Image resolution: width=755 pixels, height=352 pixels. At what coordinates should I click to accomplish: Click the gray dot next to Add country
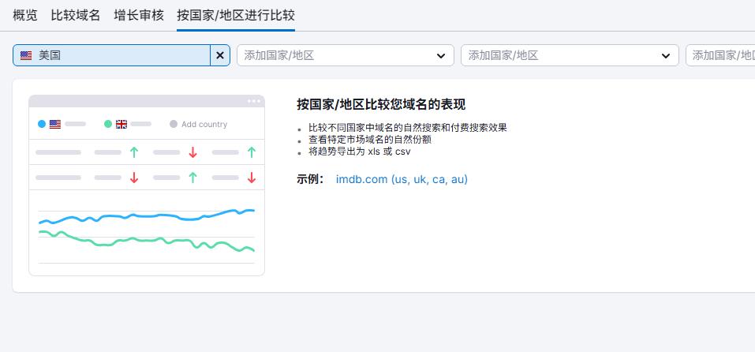click(174, 124)
